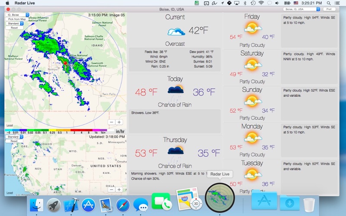This screenshot has width=346, height=216.
Task: Launch Launchpad rocket icon in the Dock
Action: [54, 205]
